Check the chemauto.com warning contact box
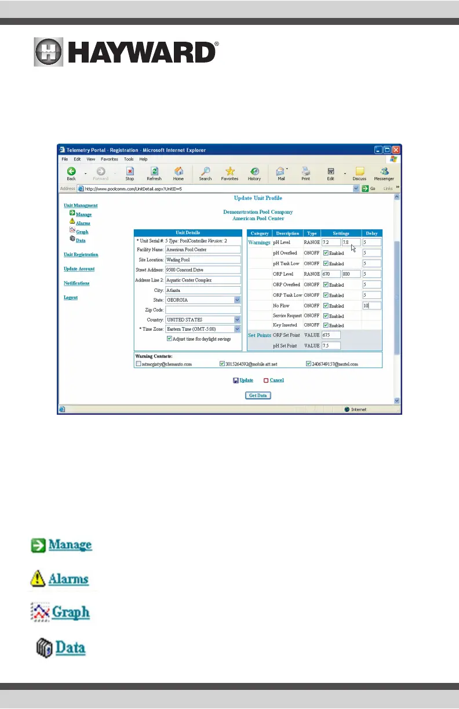Screen dimensions: 459x709 click(x=138, y=364)
